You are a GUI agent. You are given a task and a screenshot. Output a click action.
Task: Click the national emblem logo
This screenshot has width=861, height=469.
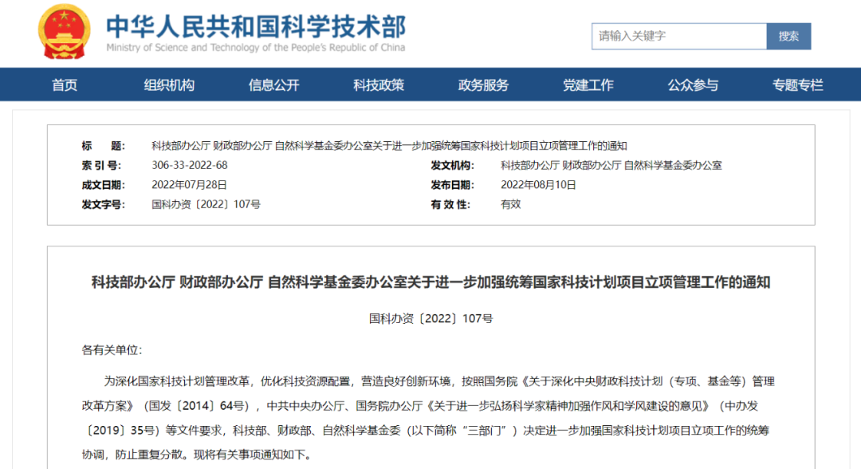[65, 32]
